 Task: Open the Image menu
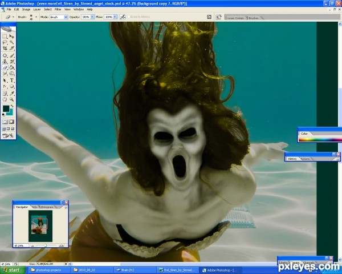pyautogui.click(x=26, y=9)
